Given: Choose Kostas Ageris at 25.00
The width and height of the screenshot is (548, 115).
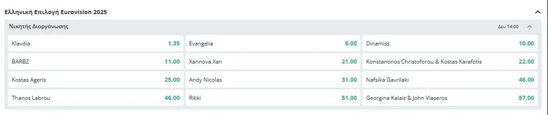Looking at the screenshot, I should pyautogui.click(x=96, y=80).
